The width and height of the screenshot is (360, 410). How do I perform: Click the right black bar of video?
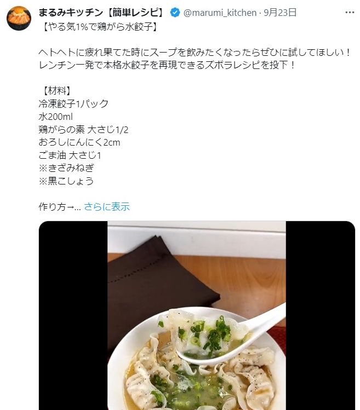tap(321, 315)
